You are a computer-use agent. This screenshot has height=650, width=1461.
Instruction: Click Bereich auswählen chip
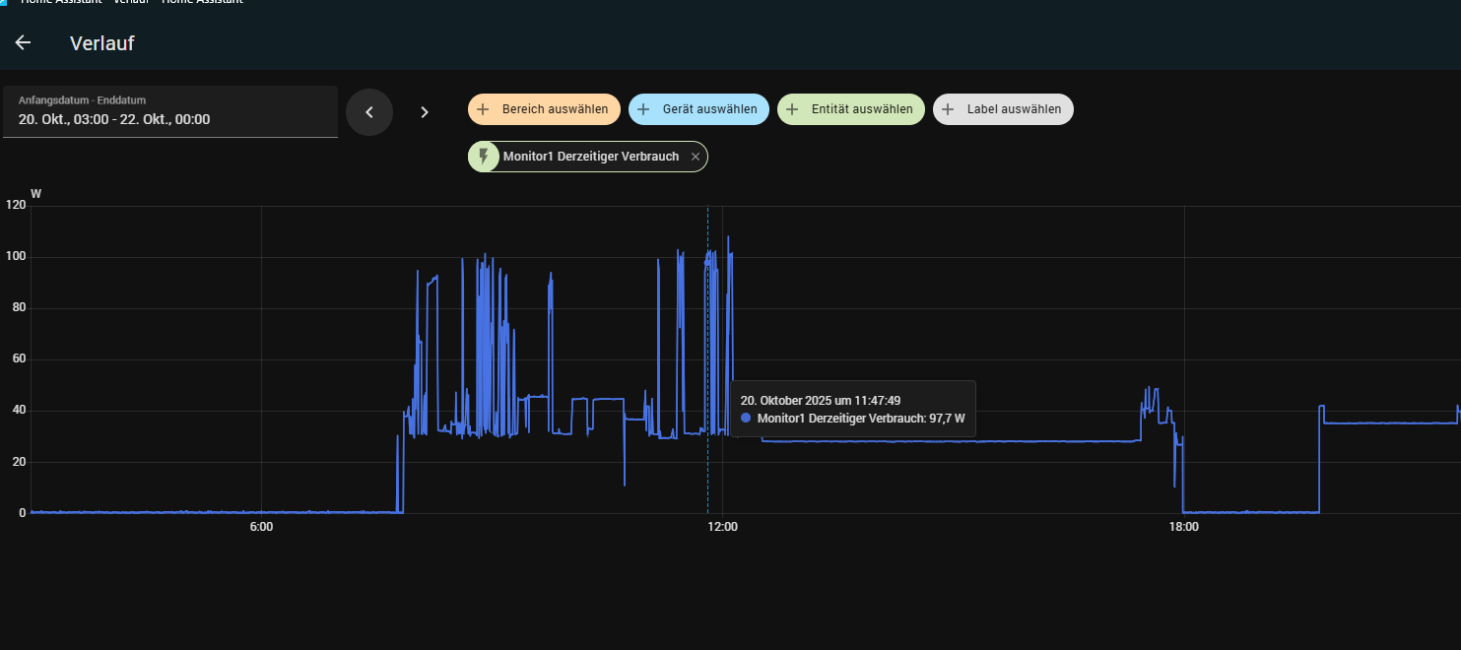click(544, 109)
